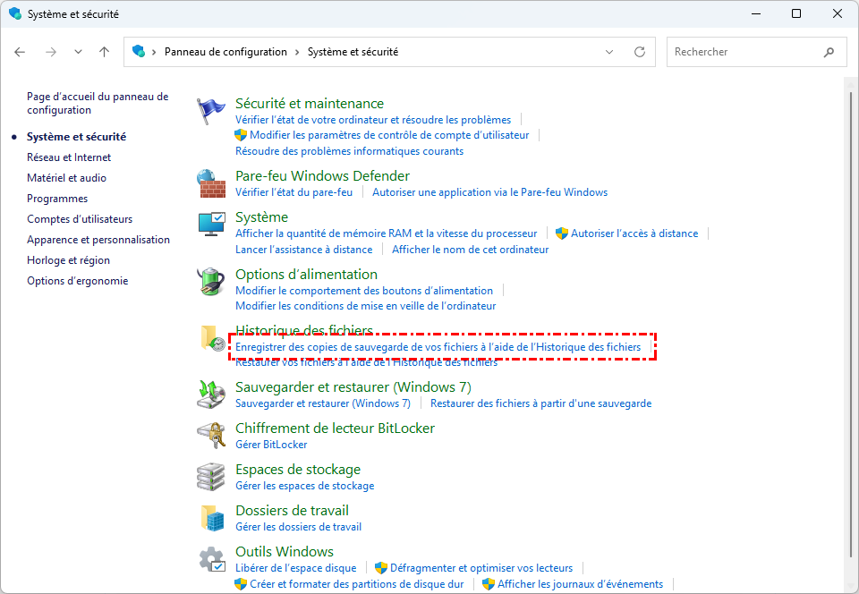This screenshot has width=859, height=594.
Task: Refresh the control panel view
Action: (x=640, y=52)
